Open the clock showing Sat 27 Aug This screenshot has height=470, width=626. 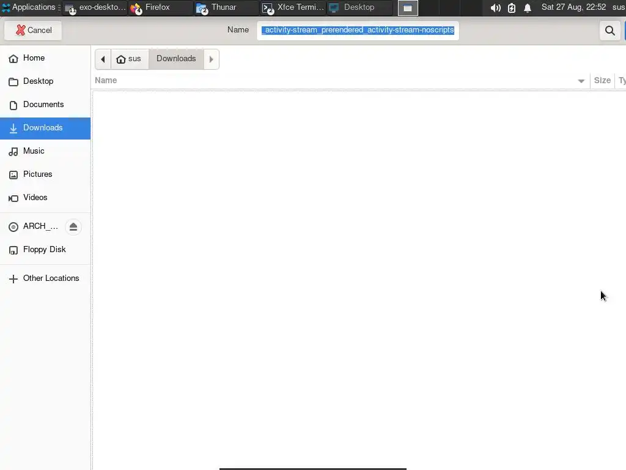(x=573, y=7)
